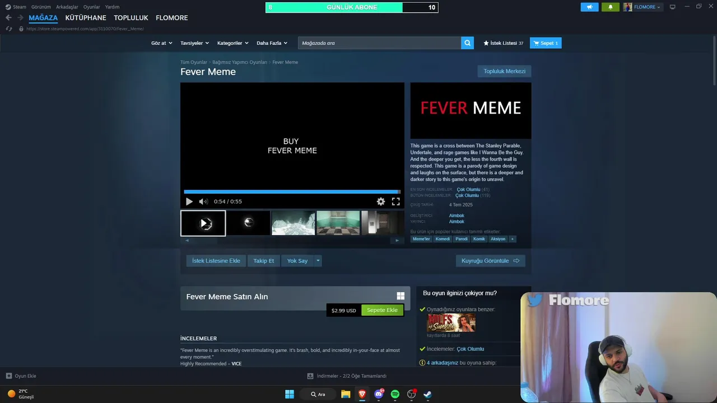Expand the Göz at dropdown
The width and height of the screenshot is (717, 403).
[161, 43]
